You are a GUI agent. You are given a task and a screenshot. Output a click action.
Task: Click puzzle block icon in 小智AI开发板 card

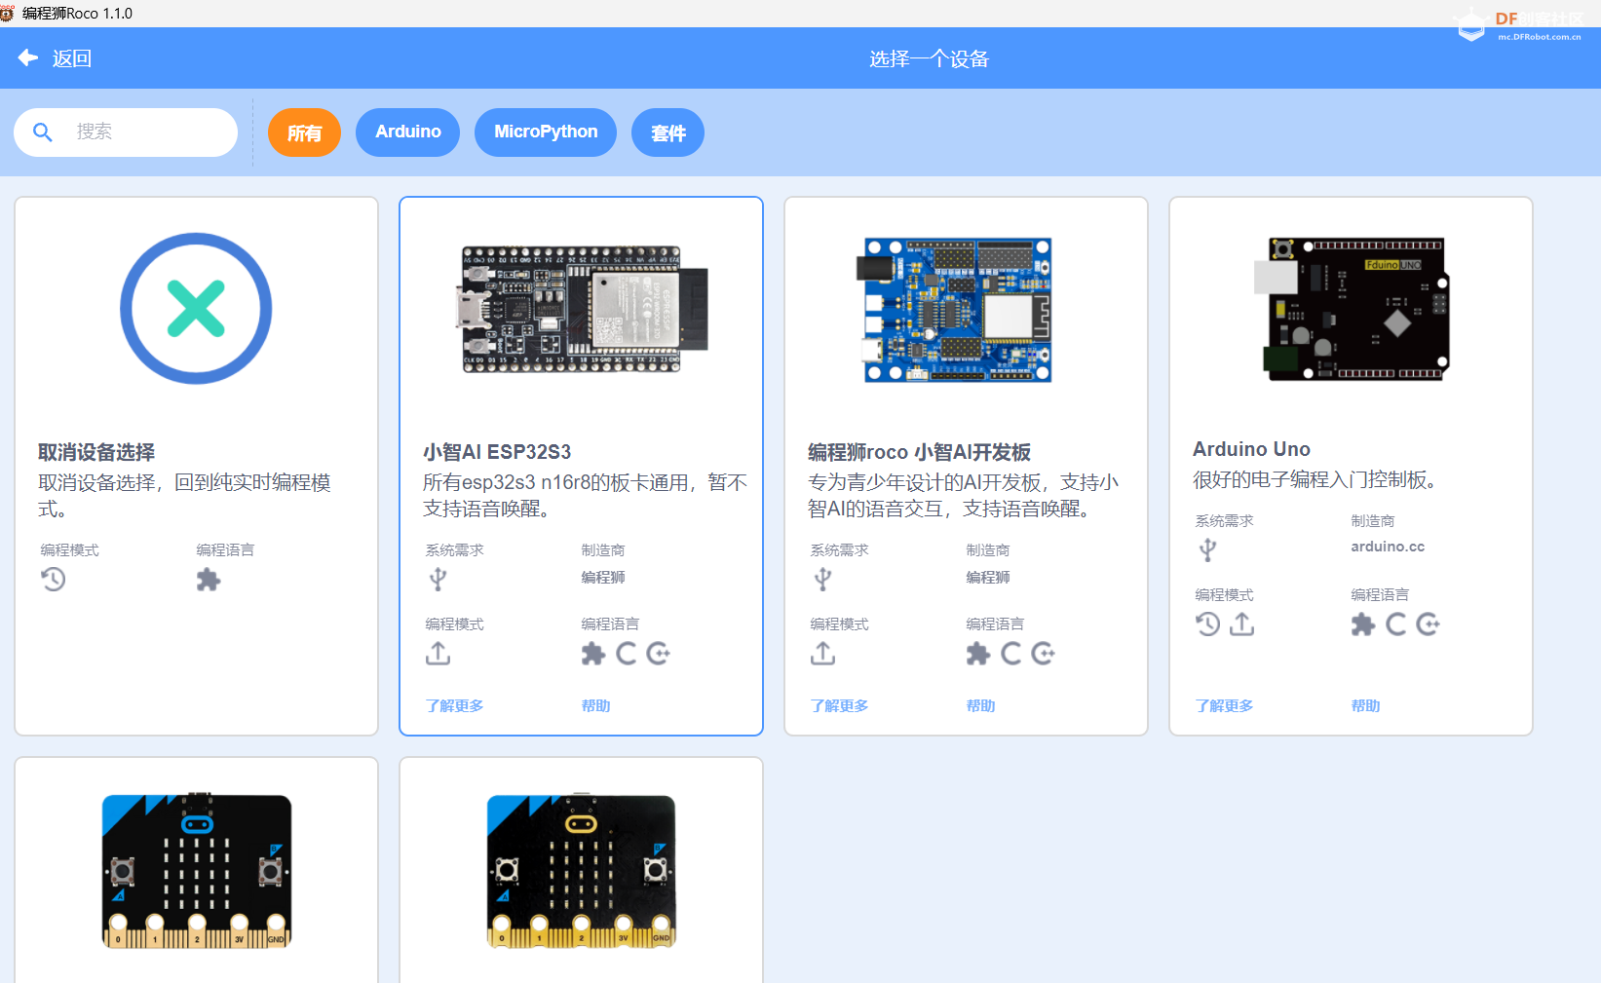coord(978,654)
